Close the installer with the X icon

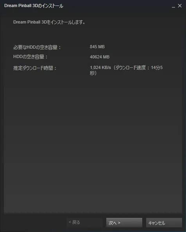[180, 6]
